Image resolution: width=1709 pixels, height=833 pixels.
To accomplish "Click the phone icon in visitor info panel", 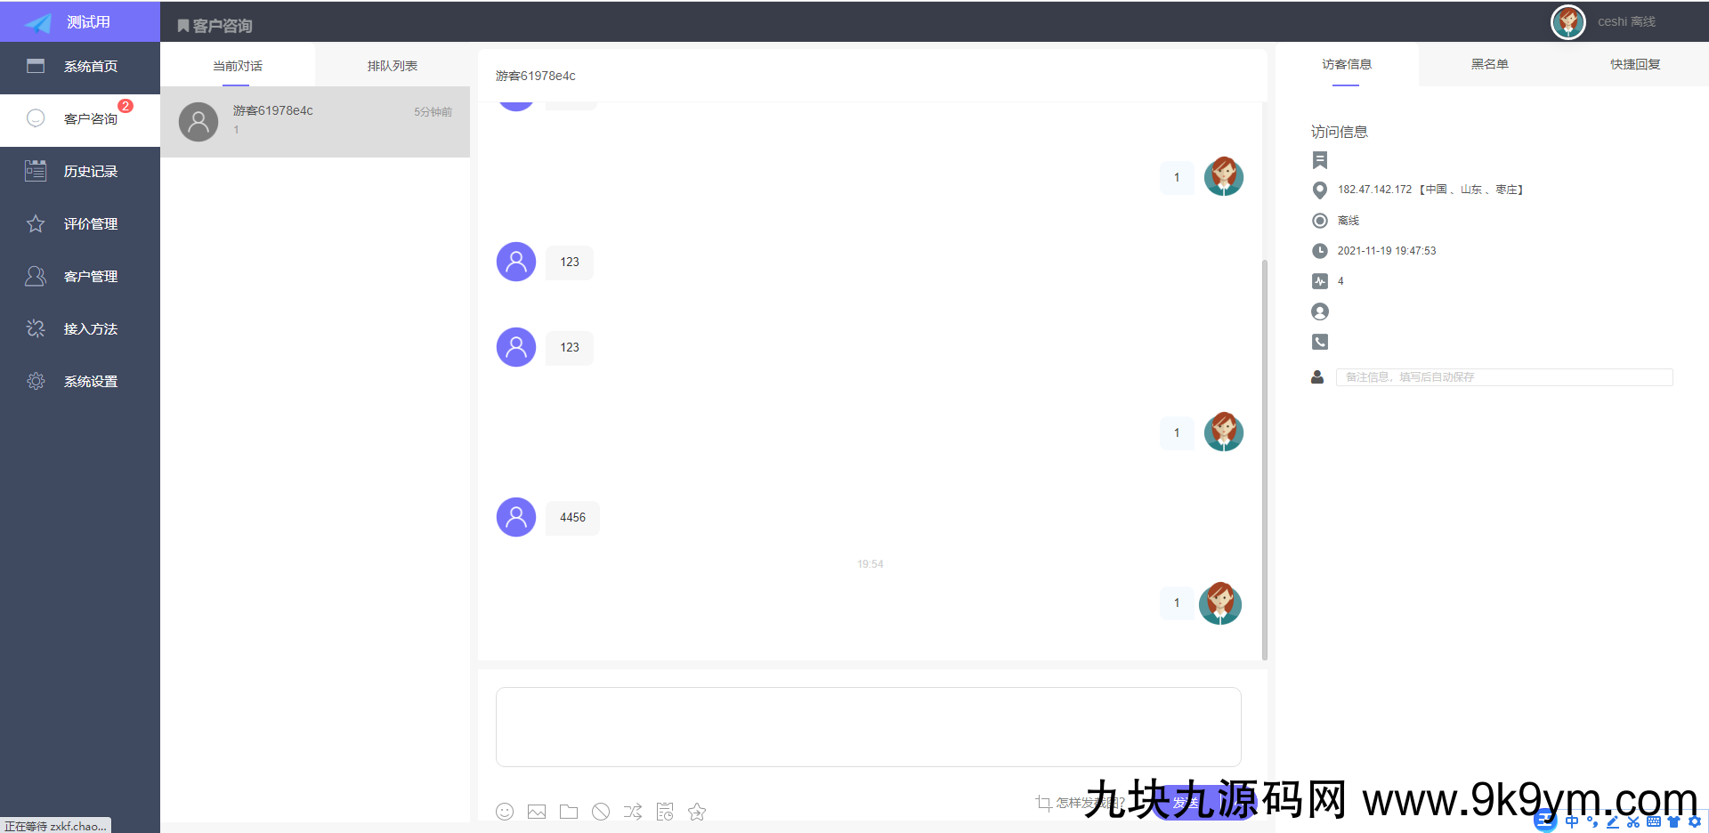I will [x=1319, y=342].
